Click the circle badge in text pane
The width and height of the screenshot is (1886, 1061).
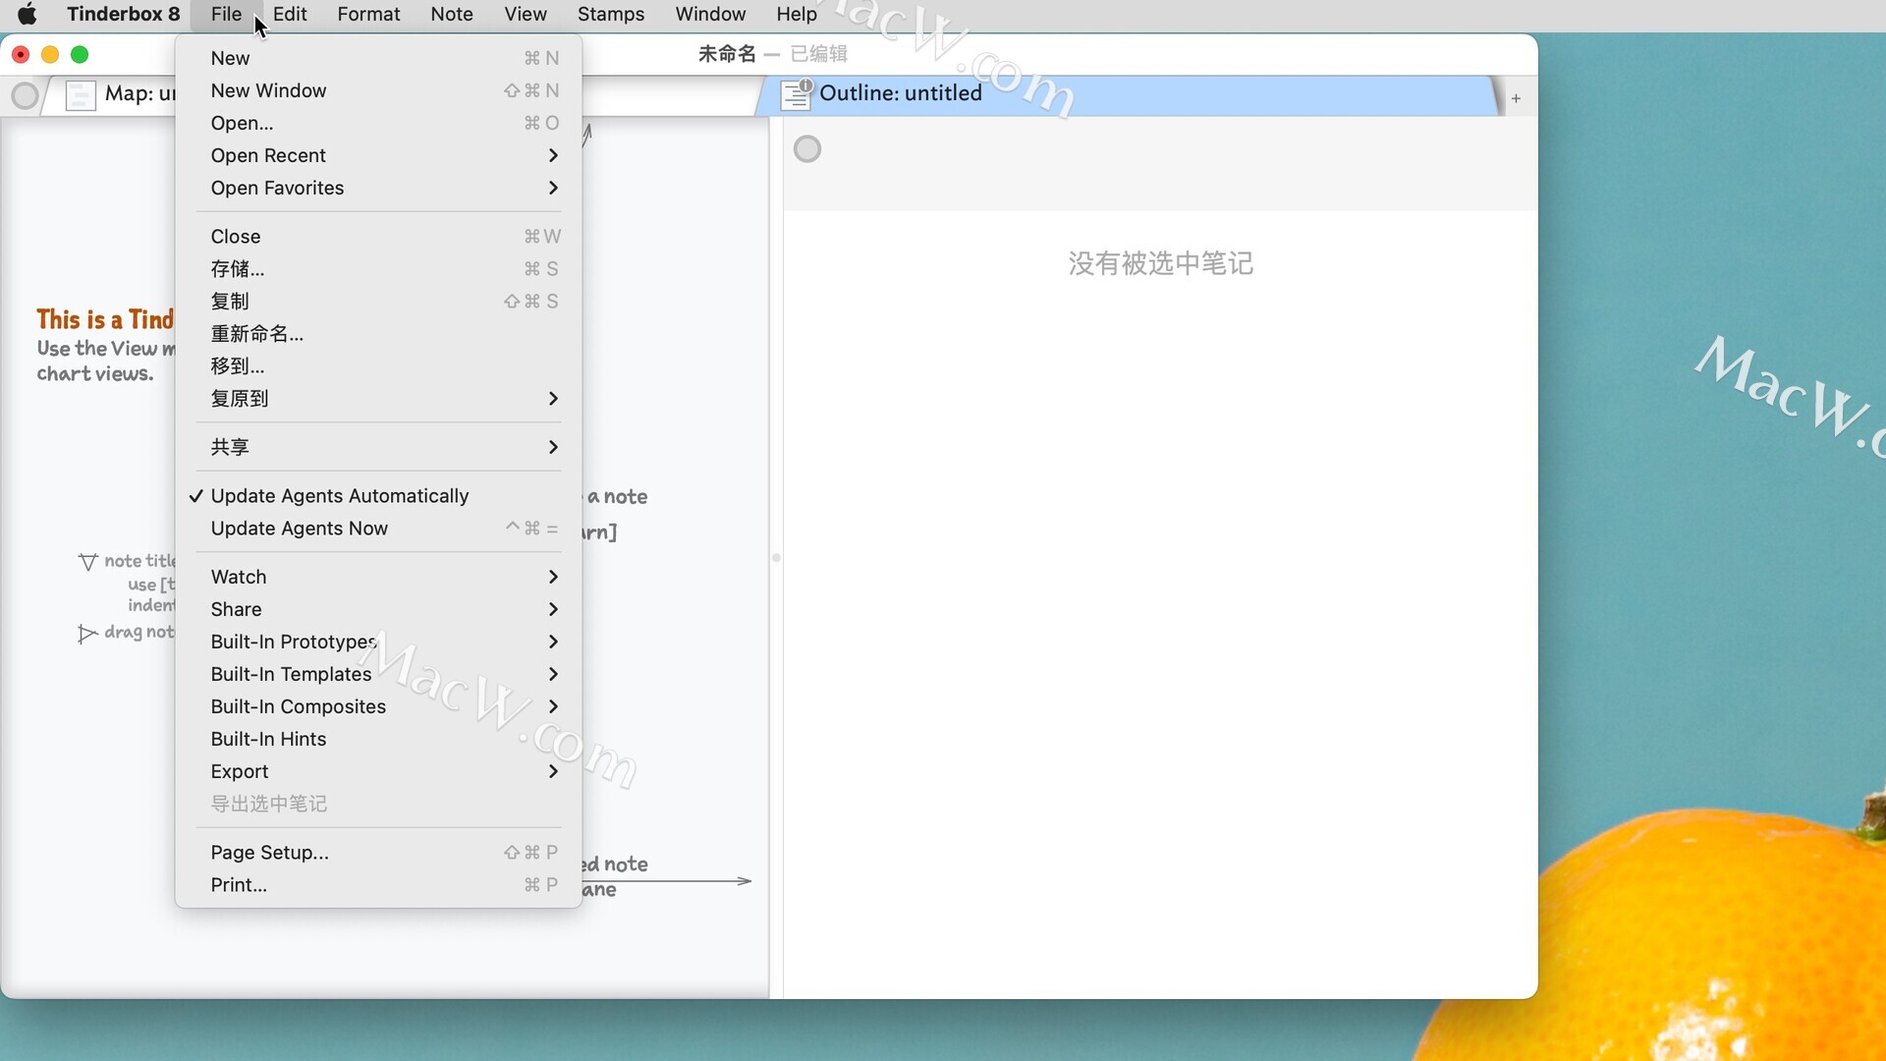tap(807, 149)
